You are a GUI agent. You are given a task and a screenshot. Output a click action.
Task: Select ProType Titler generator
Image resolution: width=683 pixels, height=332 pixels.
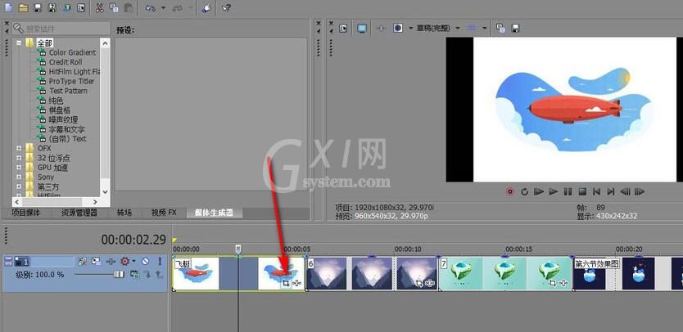(x=71, y=82)
